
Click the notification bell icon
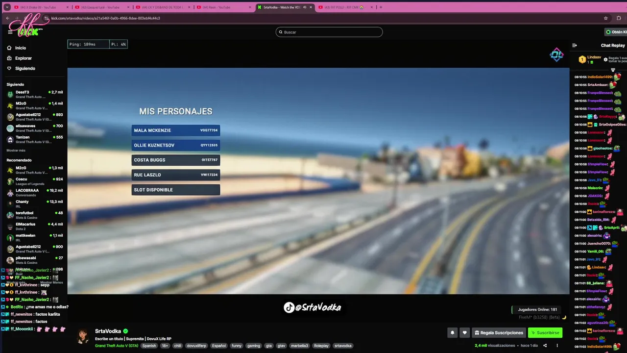tap(453, 333)
